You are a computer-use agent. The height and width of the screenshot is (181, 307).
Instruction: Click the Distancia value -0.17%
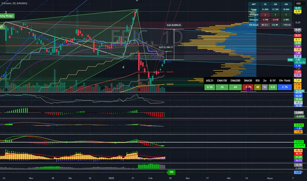tap(275, 20)
